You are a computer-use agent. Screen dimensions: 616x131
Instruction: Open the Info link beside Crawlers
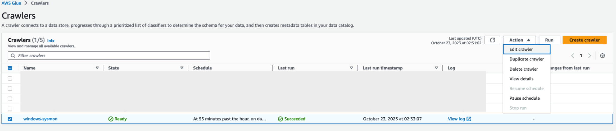tap(51, 40)
